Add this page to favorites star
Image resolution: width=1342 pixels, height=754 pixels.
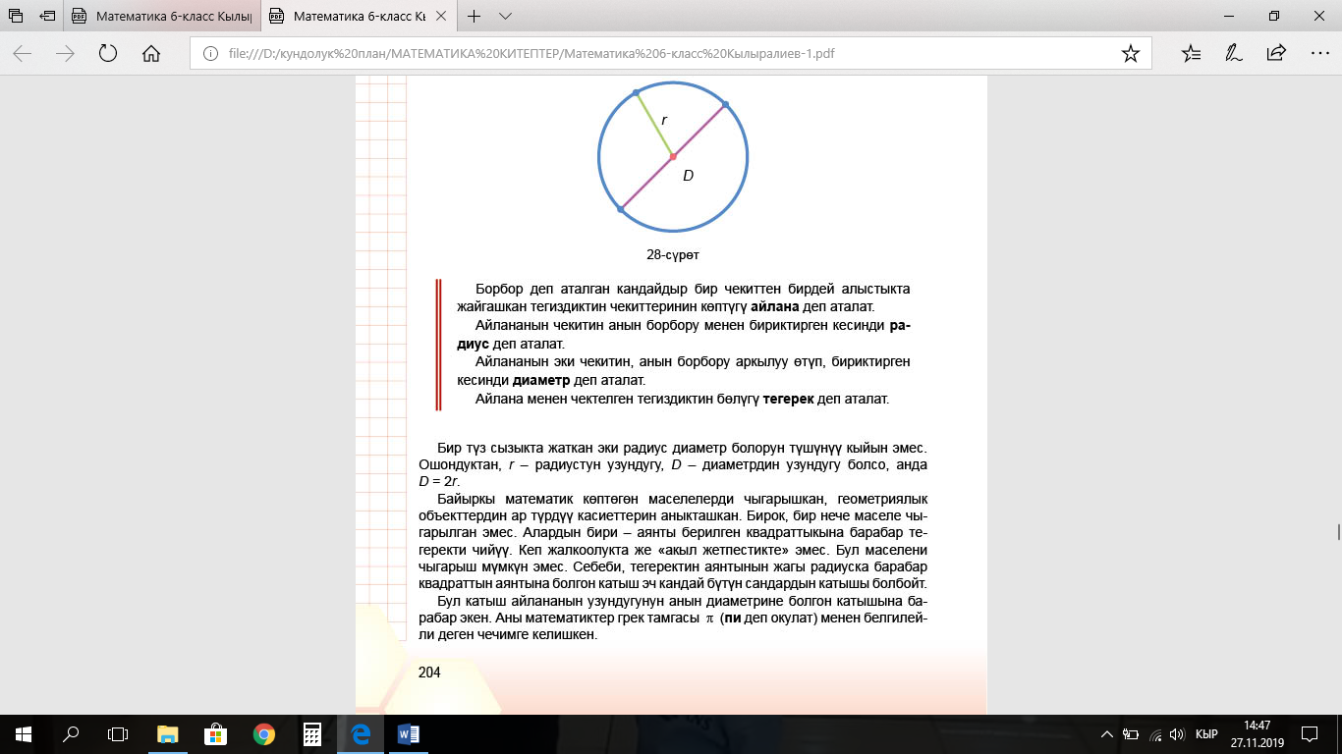click(x=1131, y=53)
